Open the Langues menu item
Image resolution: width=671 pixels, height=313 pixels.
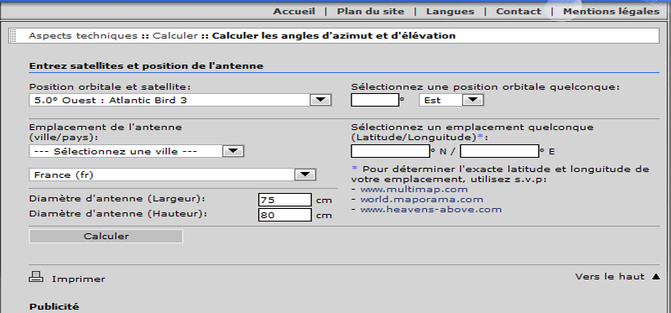coord(450,12)
